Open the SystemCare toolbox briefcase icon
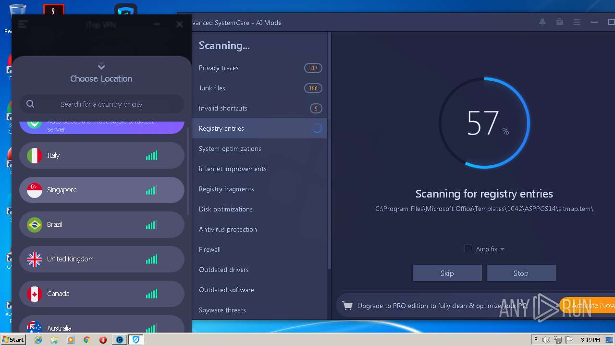The image size is (615, 346). 560,22
